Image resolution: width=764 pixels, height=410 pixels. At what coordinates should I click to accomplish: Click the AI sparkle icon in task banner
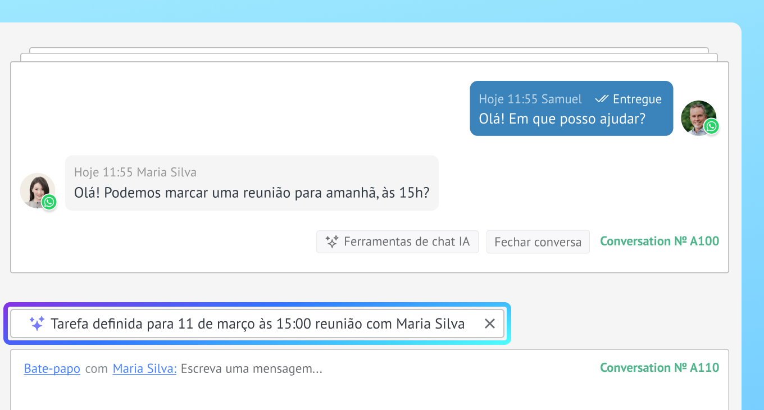(x=37, y=324)
